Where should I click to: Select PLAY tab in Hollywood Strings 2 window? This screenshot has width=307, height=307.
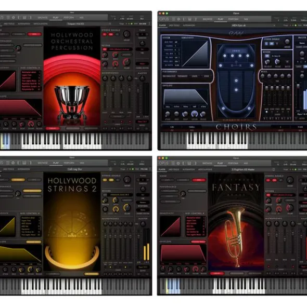[x=56, y=163]
